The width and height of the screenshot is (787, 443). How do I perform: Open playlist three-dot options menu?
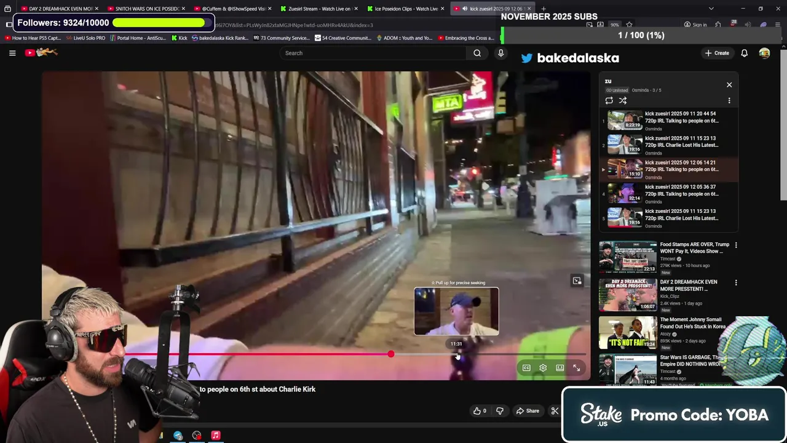(729, 100)
